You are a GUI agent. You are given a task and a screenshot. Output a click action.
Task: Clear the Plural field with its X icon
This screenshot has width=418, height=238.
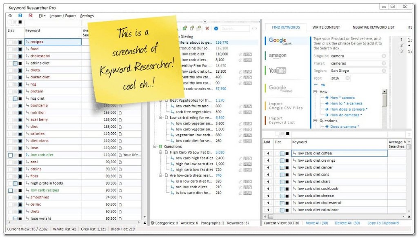click(384, 63)
